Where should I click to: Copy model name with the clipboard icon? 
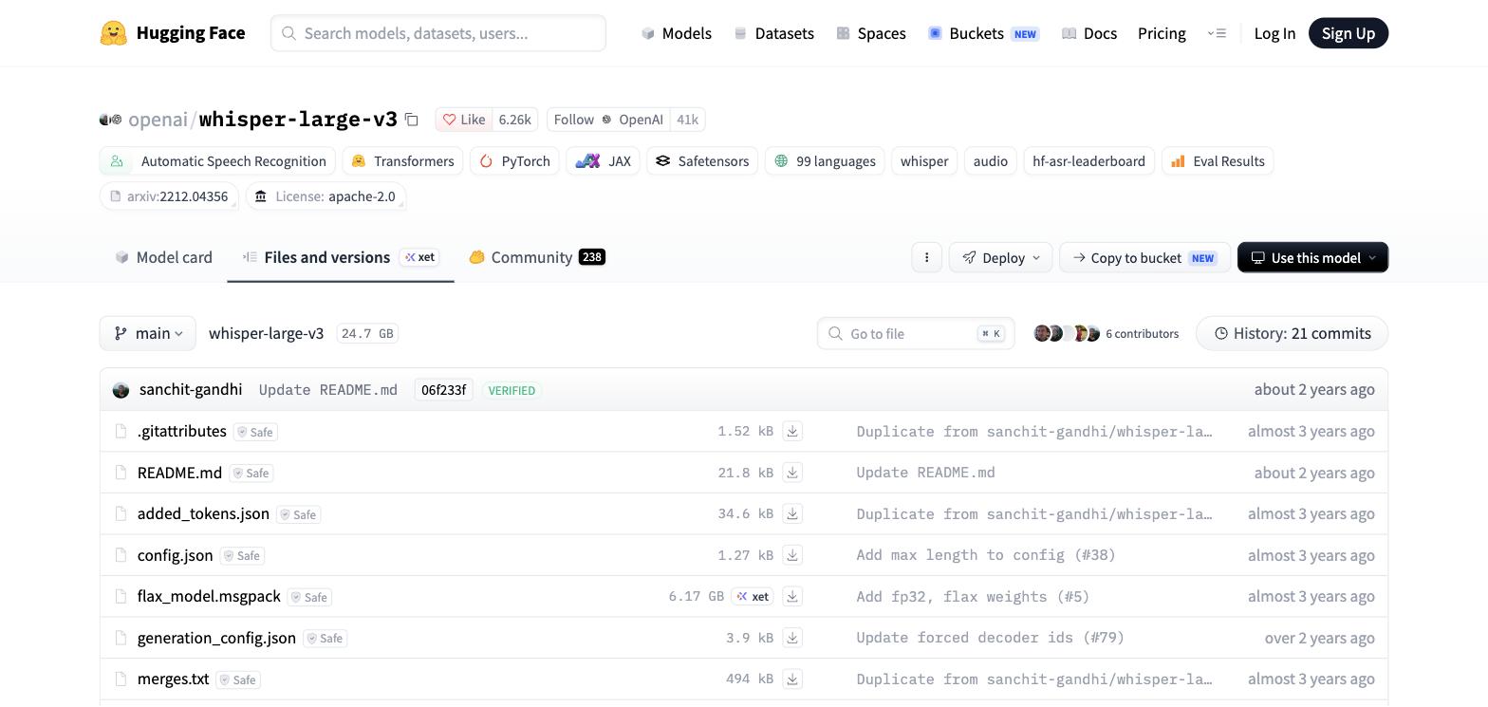pyautogui.click(x=412, y=120)
